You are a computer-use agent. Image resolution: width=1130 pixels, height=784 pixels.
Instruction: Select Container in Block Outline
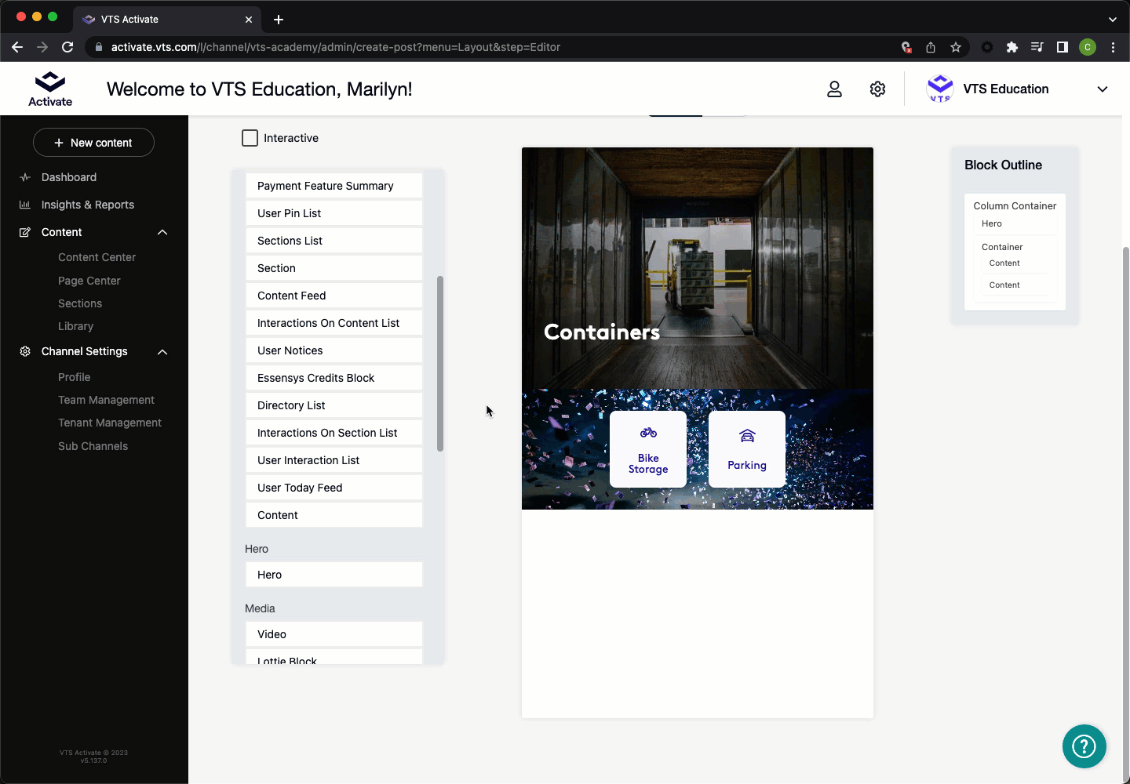click(1002, 247)
